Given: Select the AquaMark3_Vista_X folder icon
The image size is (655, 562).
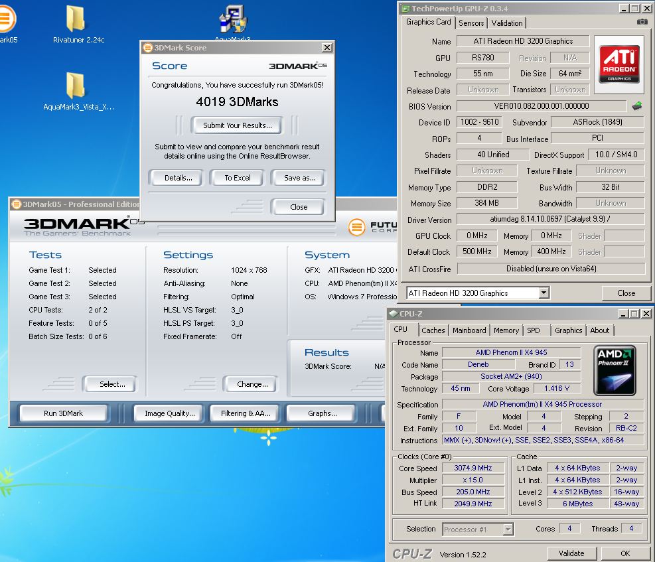Looking at the screenshot, I should tap(76, 86).
